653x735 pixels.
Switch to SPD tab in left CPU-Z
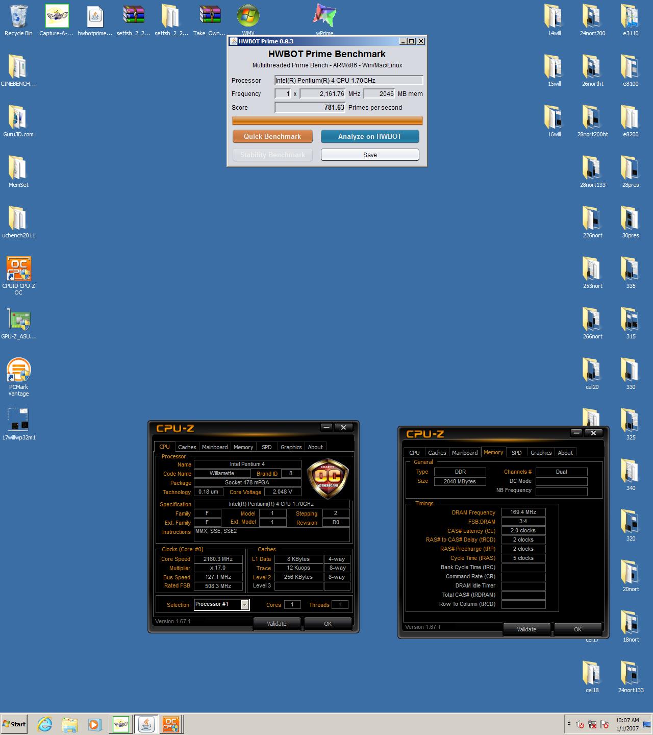click(267, 447)
